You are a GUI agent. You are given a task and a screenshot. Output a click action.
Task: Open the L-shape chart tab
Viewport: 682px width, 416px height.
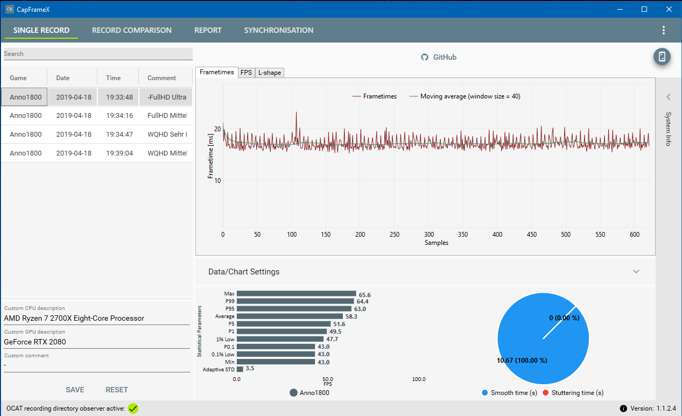pyautogui.click(x=269, y=73)
